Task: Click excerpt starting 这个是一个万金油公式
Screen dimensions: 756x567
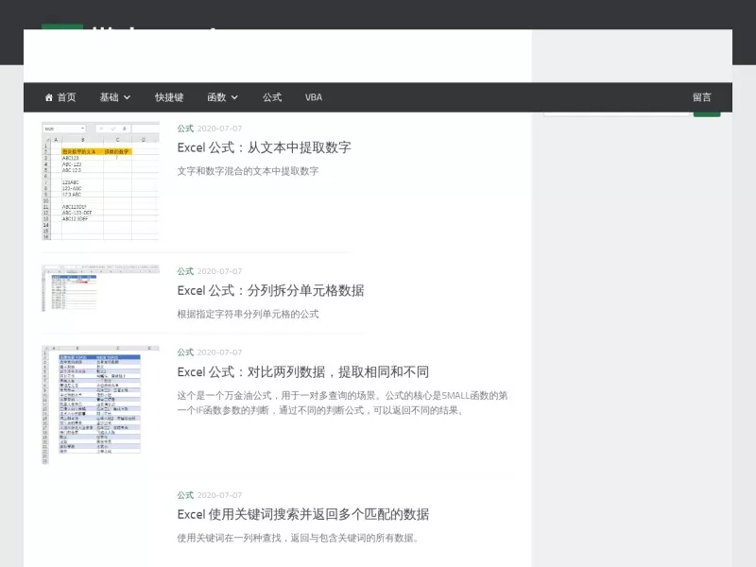Action: click(342, 404)
